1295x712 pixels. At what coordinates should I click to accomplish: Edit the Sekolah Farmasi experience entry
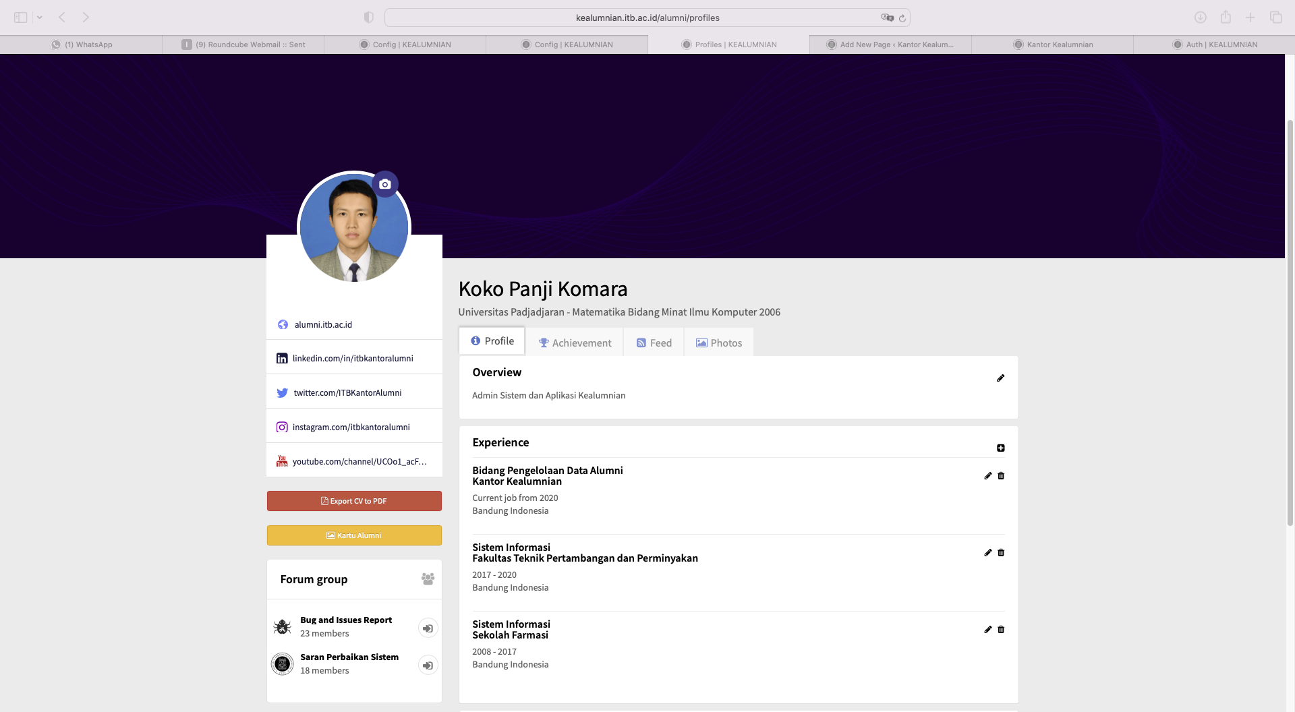point(987,630)
